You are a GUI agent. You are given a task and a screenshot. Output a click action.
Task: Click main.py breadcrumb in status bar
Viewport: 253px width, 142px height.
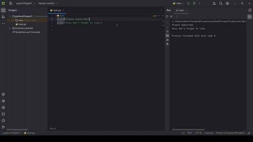(x=29, y=133)
